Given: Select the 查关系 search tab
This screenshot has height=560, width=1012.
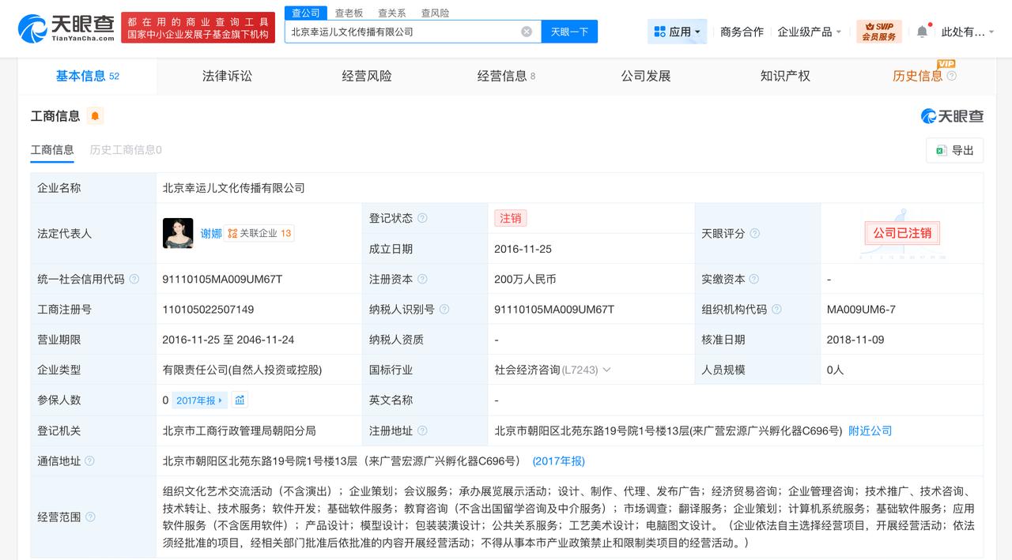Looking at the screenshot, I should 392,13.
